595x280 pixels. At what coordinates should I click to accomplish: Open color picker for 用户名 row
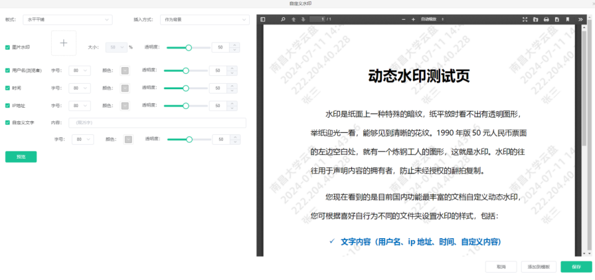click(125, 71)
